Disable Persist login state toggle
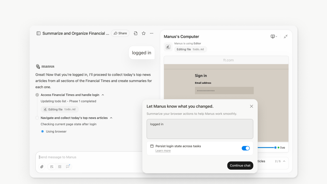 [x=246, y=148]
